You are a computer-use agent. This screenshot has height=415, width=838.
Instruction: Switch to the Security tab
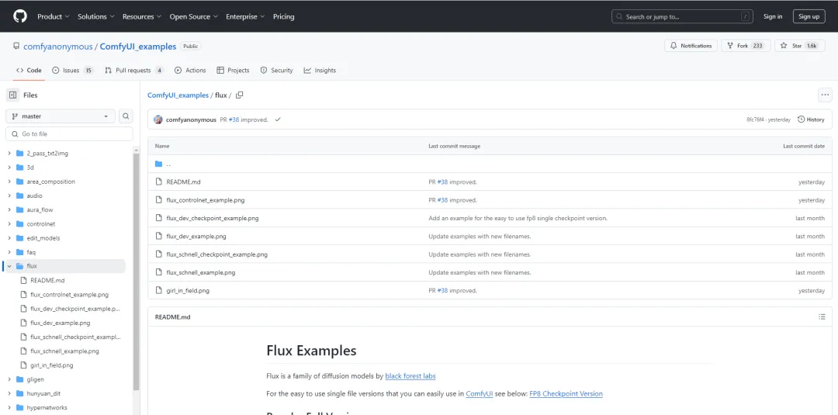pyautogui.click(x=277, y=70)
